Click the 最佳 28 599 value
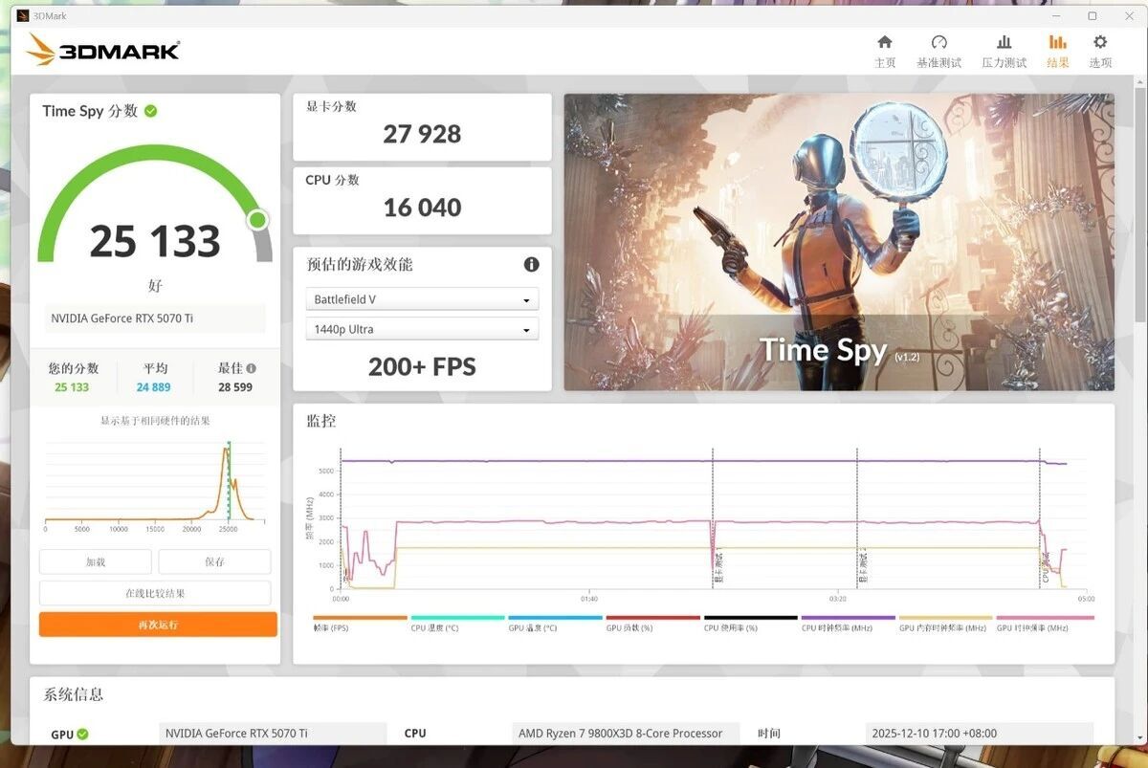 (235, 387)
